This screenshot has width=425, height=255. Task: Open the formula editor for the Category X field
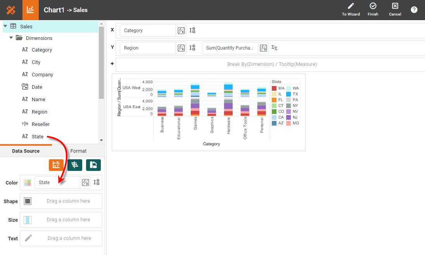pos(181,30)
